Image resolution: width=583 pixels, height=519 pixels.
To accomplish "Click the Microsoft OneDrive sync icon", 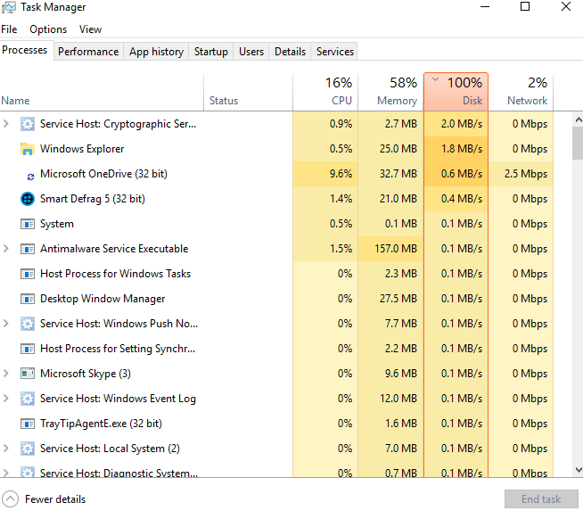I will point(30,177).
